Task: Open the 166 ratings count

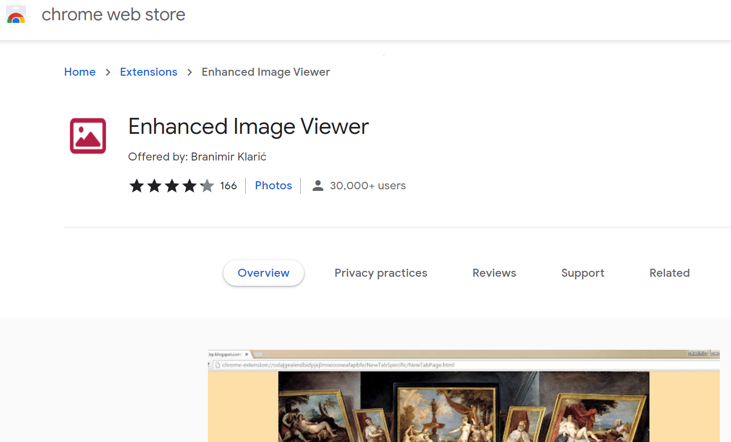Action: pyautogui.click(x=228, y=186)
